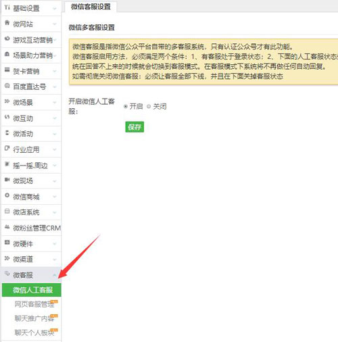The height and width of the screenshot is (342, 338).
Task: Select the 开启 radio button
Action: (x=126, y=106)
